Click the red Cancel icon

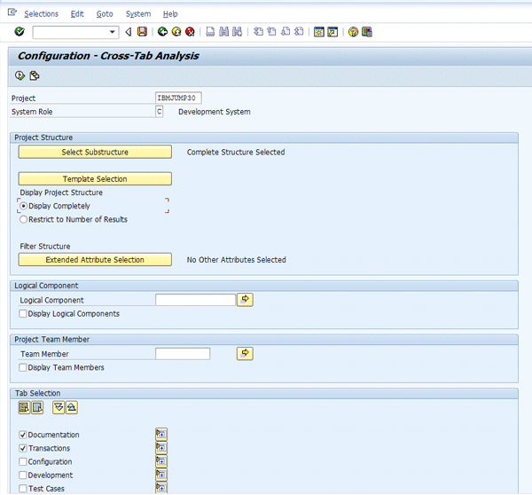[x=190, y=32]
